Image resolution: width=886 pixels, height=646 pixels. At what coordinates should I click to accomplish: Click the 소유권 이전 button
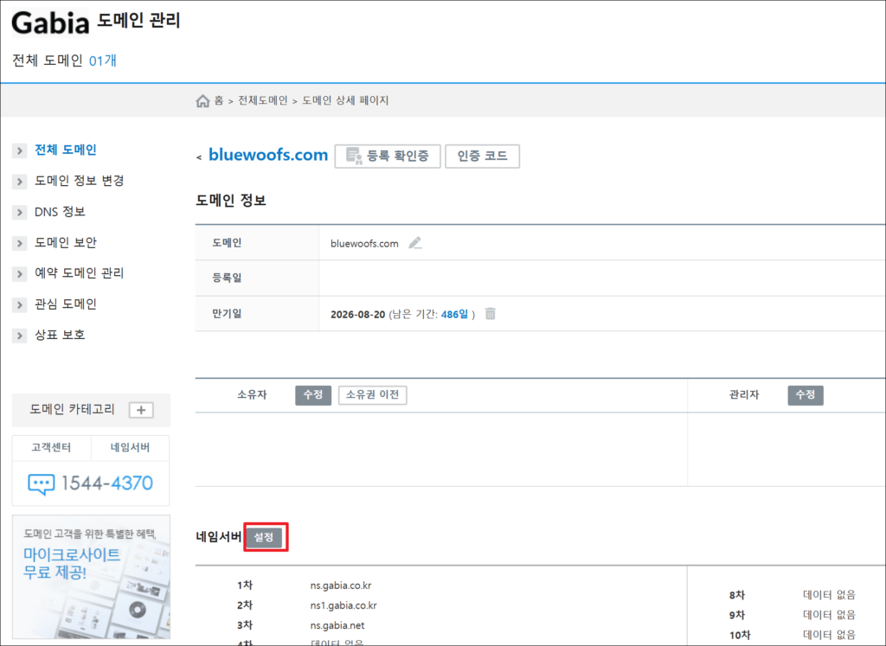tap(372, 394)
